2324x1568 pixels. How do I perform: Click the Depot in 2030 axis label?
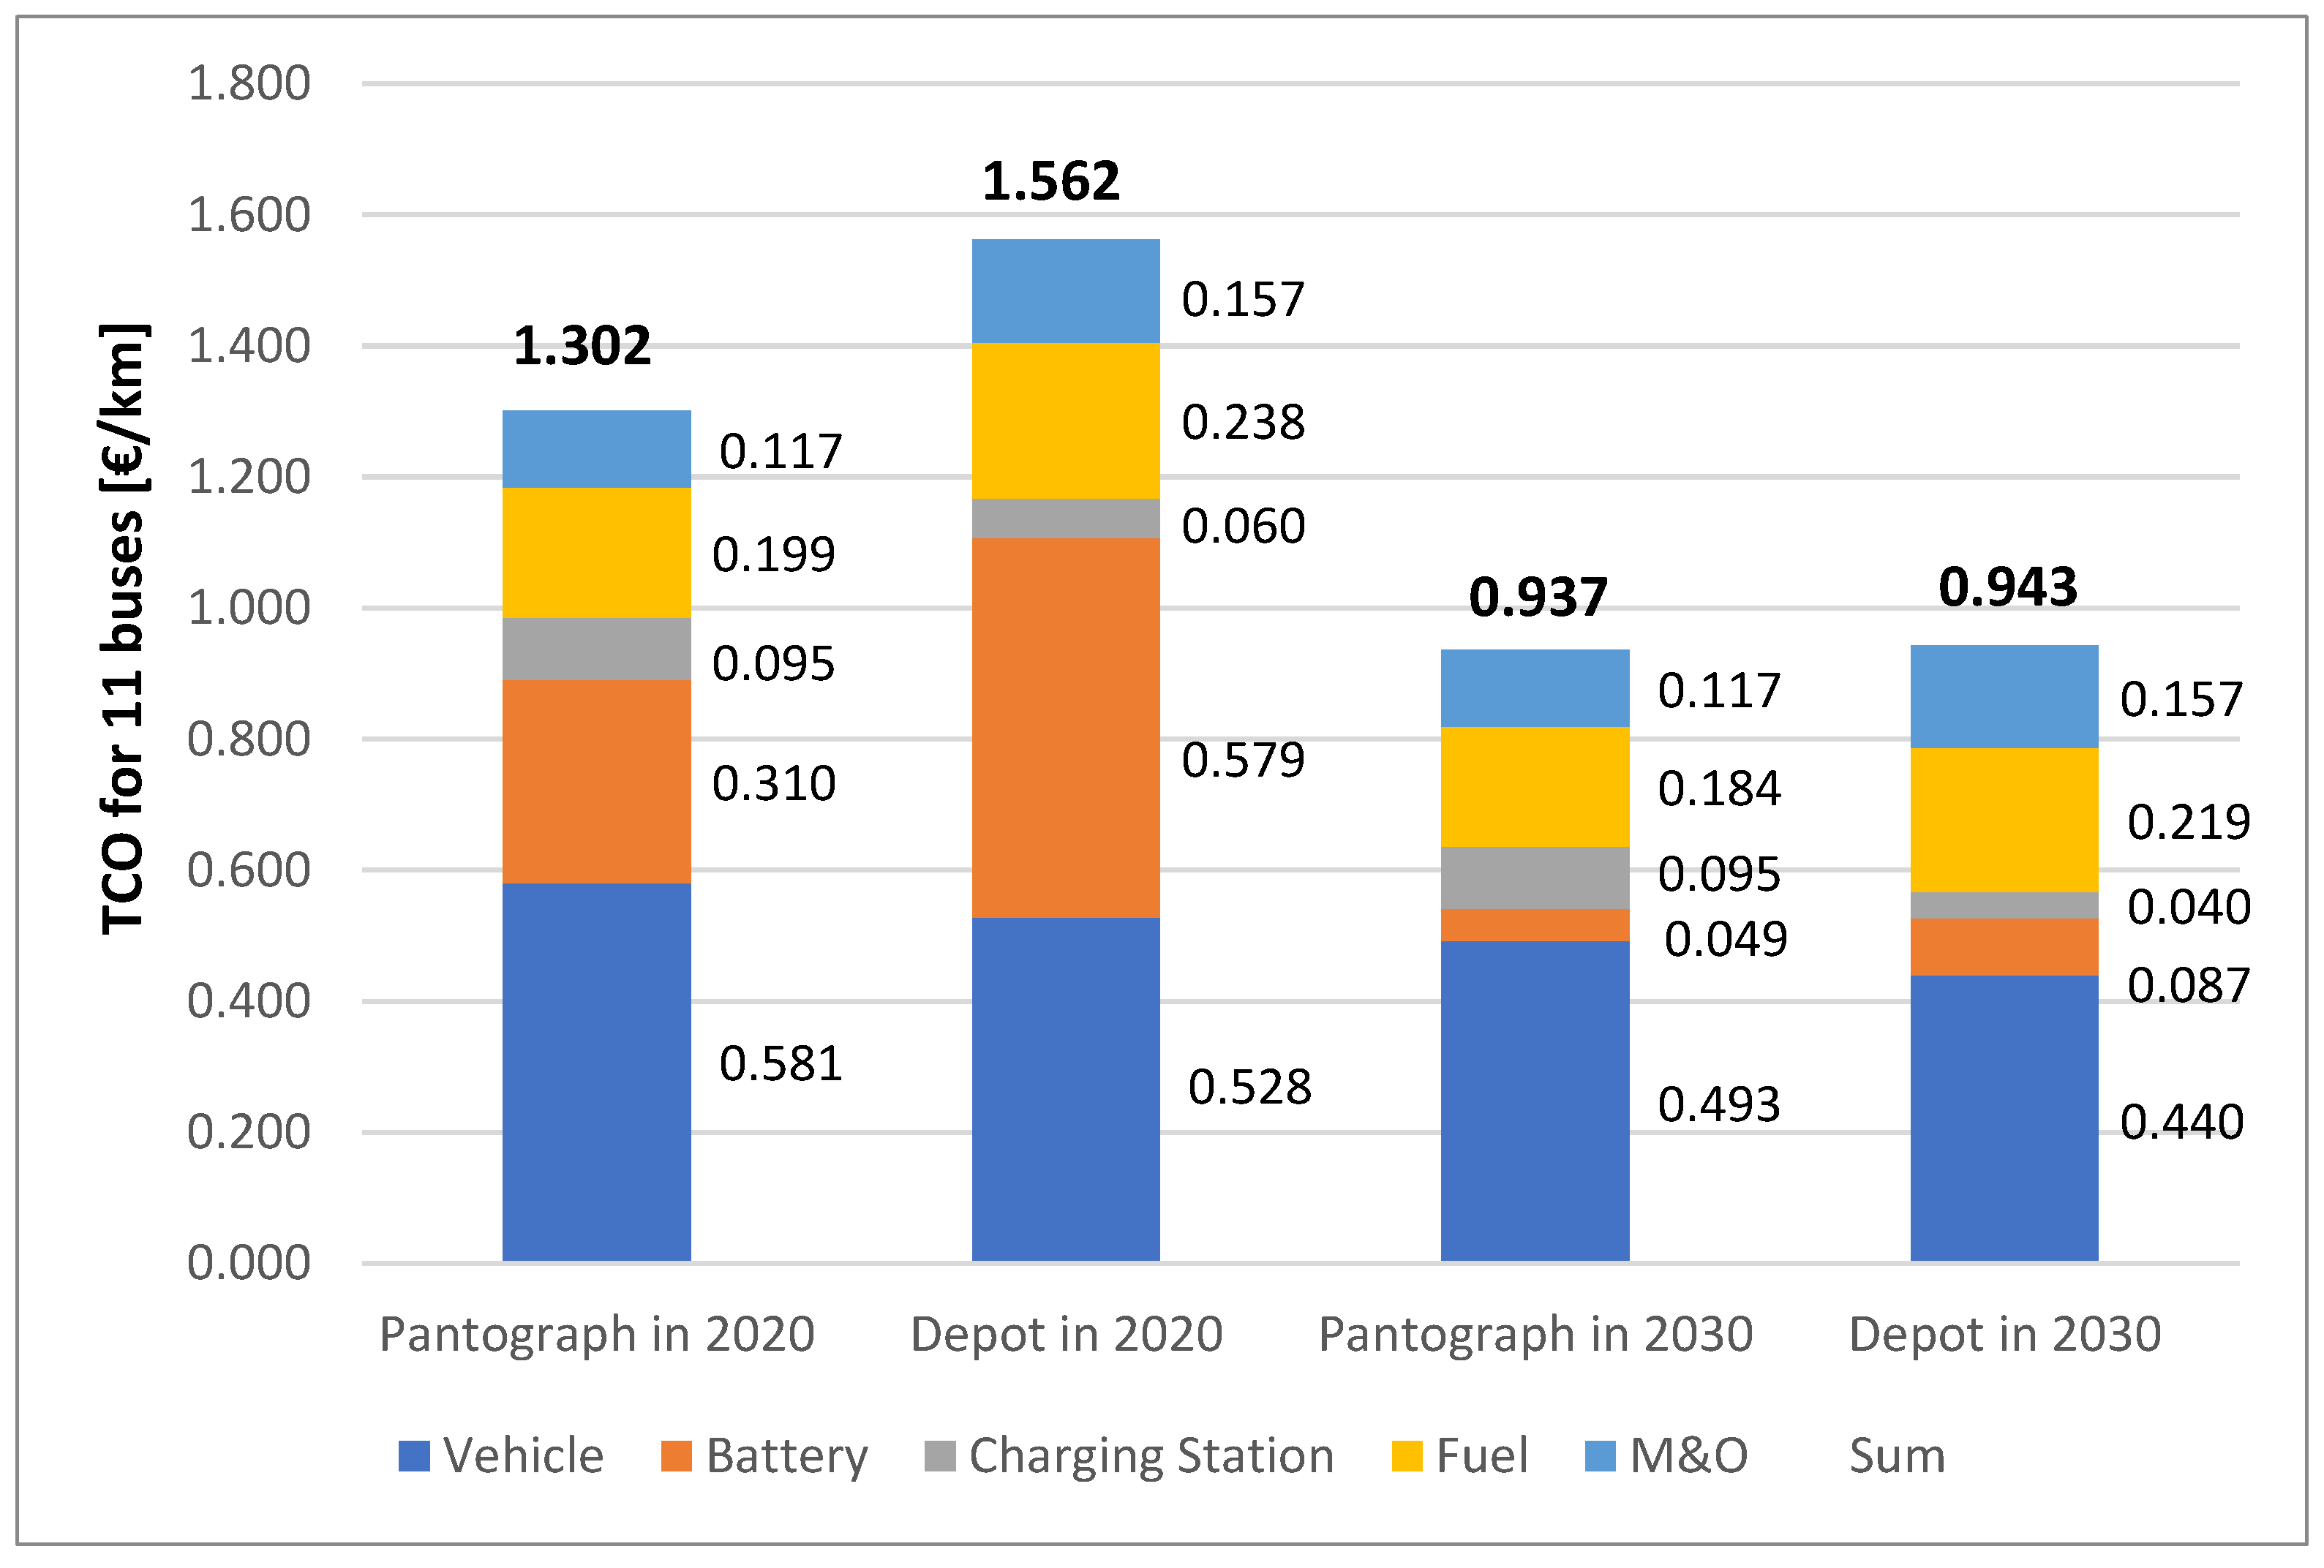pyautogui.click(x=2005, y=1335)
